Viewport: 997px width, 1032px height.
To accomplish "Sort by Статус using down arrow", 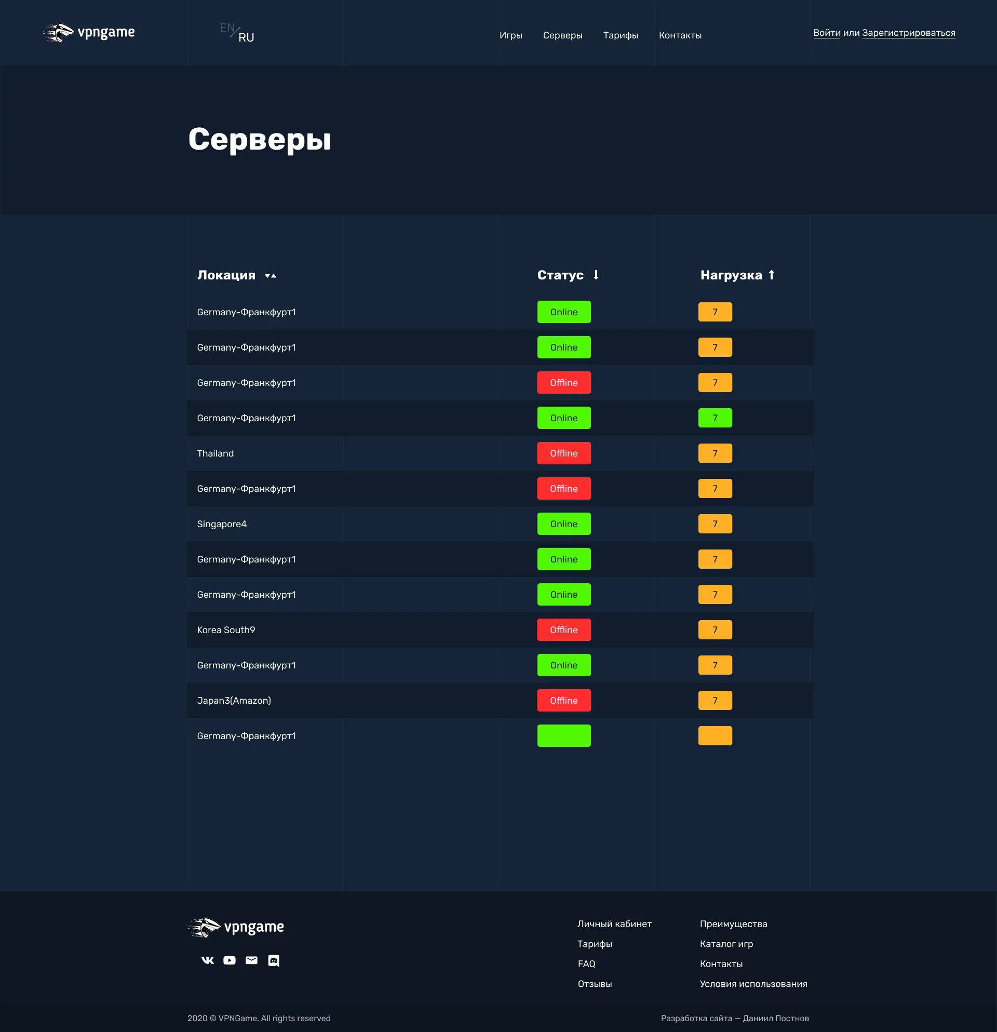I will point(596,275).
